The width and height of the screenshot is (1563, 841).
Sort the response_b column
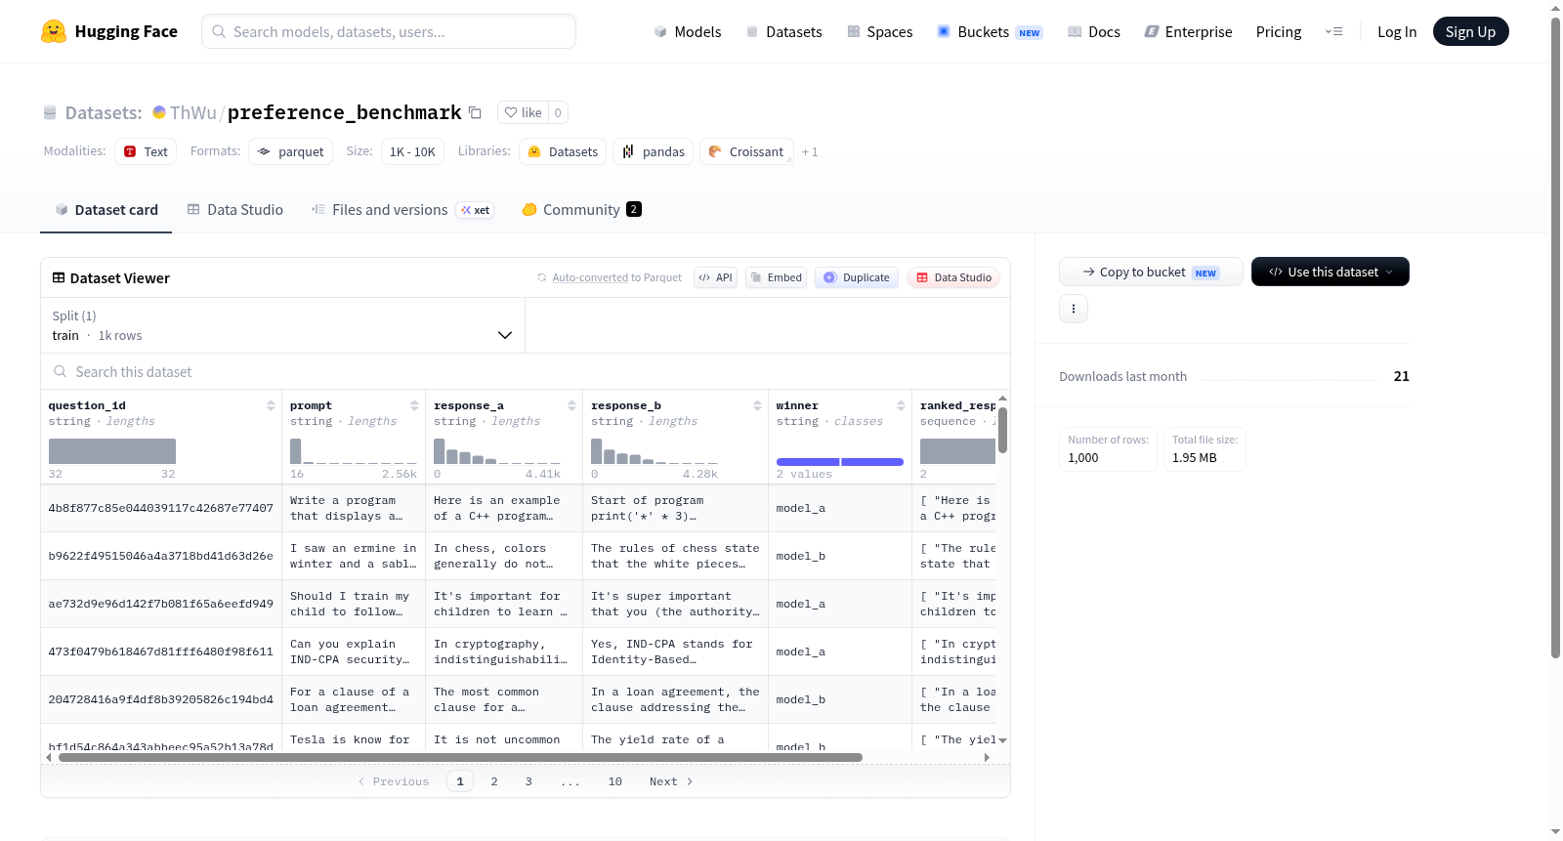757,405
